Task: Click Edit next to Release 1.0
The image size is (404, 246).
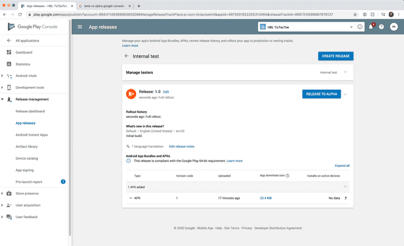Action: tap(166, 92)
